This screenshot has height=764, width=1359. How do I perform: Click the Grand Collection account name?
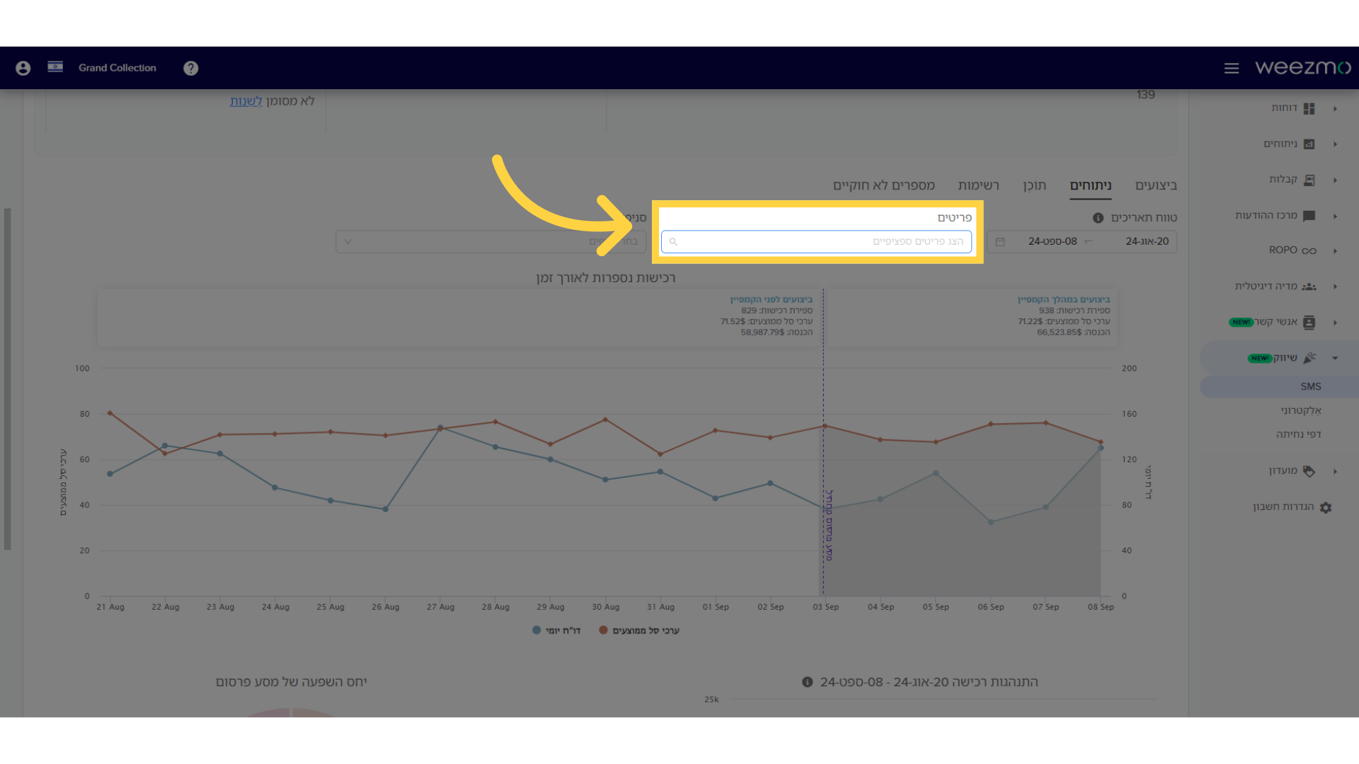pyautogui.click(x=117, y=68)
